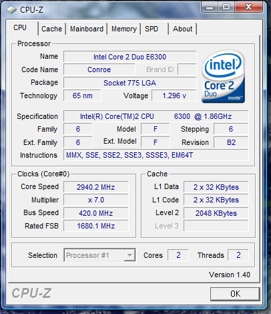Screen dimensions: 271x314
Task: Click the Instructions field with MMX, SSE
Action: point(156,155)
